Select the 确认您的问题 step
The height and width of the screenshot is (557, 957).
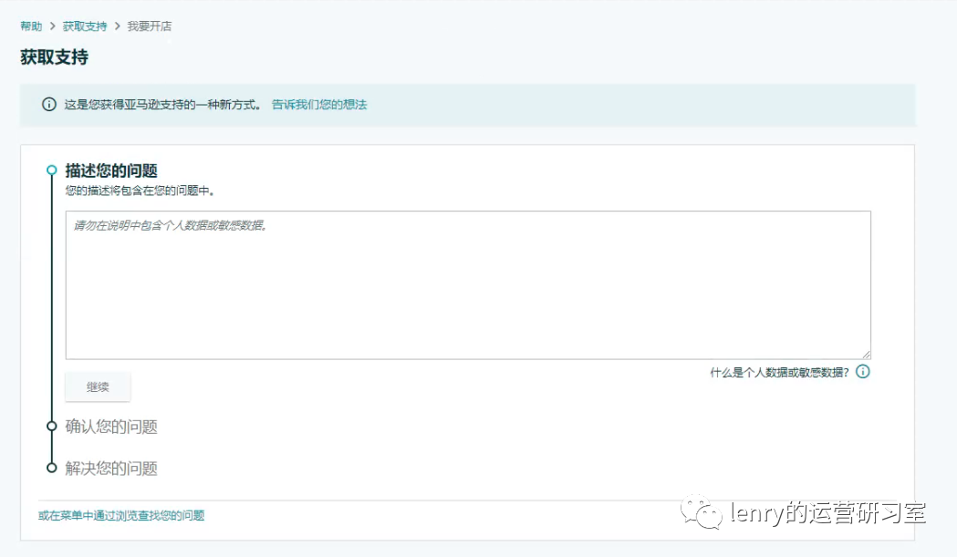[x=111, y=427]
